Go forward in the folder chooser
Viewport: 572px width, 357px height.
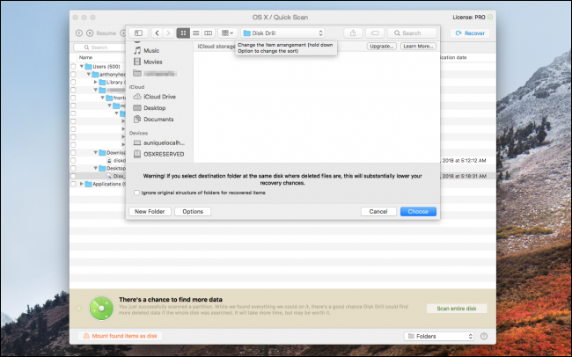(x=168, y=33)
